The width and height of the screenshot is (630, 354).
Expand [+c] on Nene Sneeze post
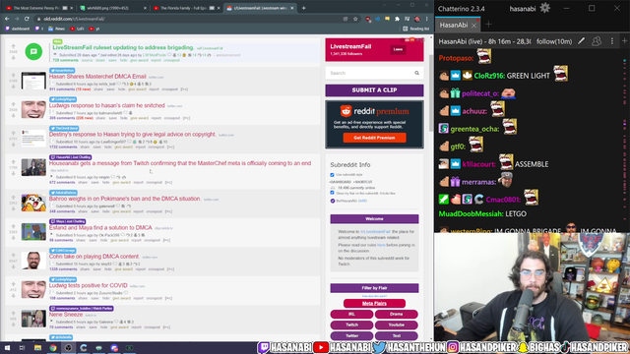pyautogui.click(x=166, y=327)
